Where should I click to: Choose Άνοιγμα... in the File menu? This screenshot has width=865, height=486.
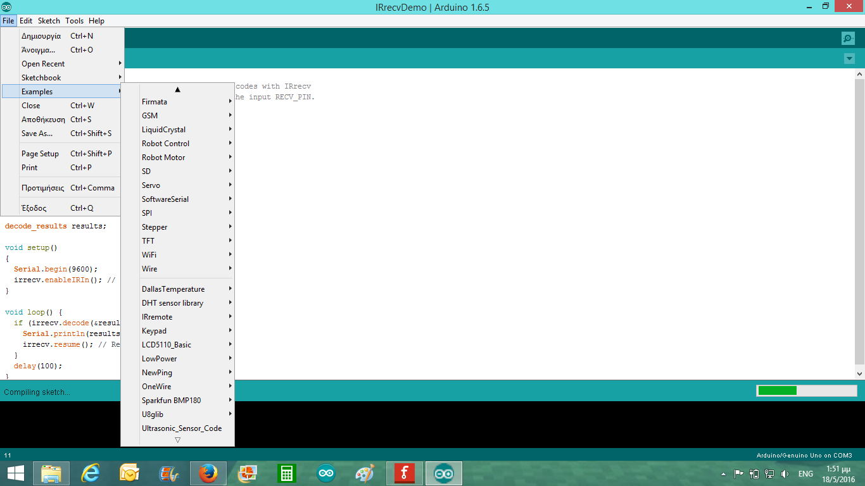click(62, 50)
